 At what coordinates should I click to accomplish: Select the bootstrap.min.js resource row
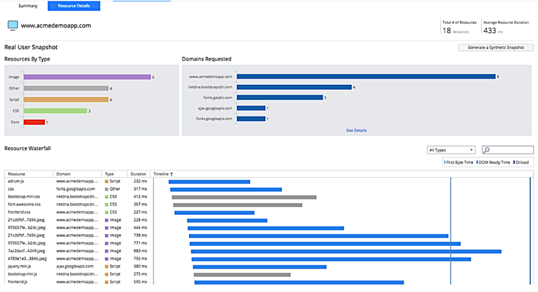[269, 274]
